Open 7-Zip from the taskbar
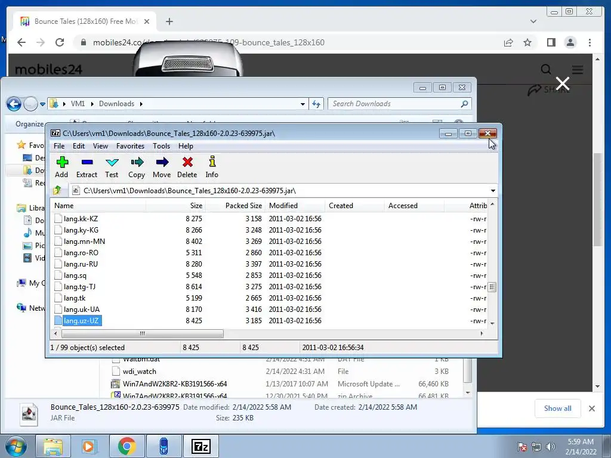Viewport: 611px width, 458px height. pyautogui.click(x=201, y=446)
